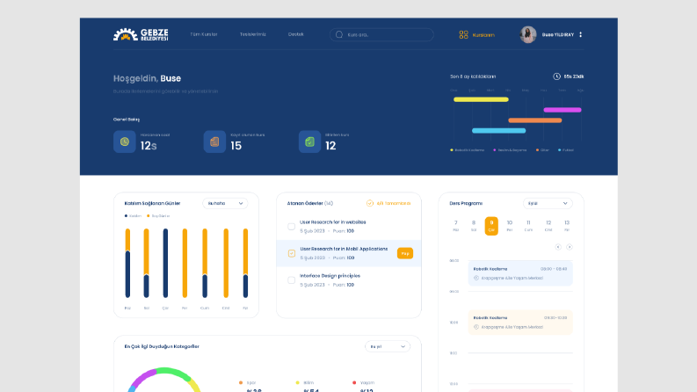This screenshot has width=697, height=392.
Task: Open Destek menu
Action: (x=295, y=34)
